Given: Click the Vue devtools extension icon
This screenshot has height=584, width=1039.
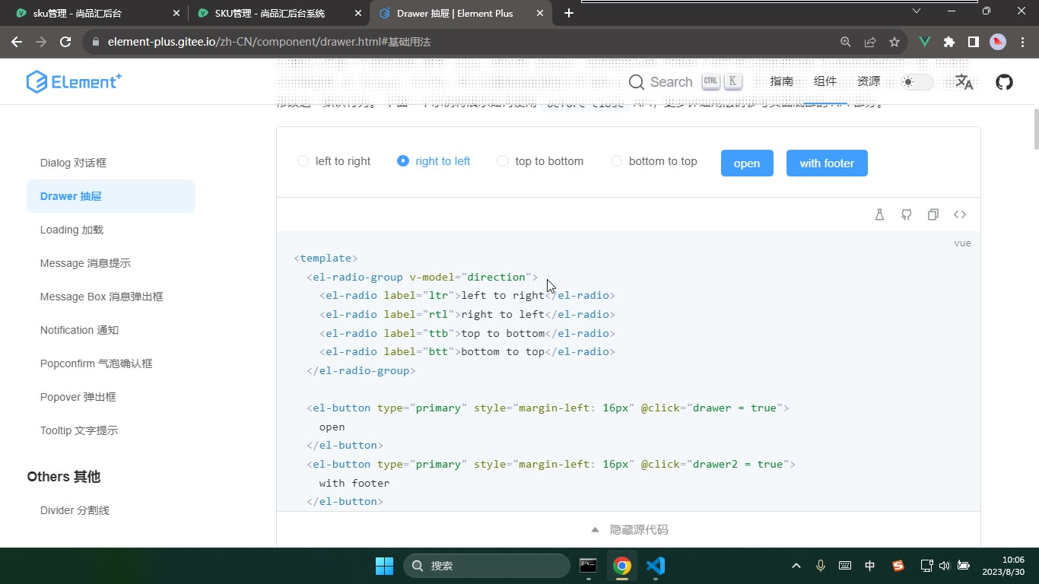Looking at the screenshot, I should pos(925,42).
